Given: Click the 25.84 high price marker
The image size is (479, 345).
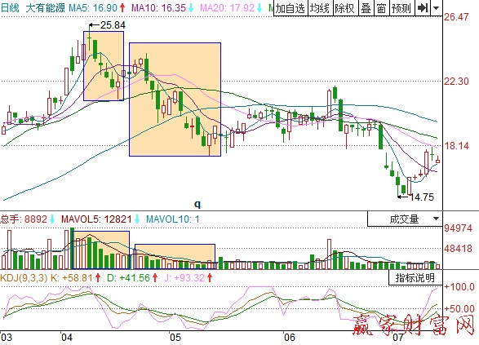Looking at the screenshot, I should coord(113,25).
